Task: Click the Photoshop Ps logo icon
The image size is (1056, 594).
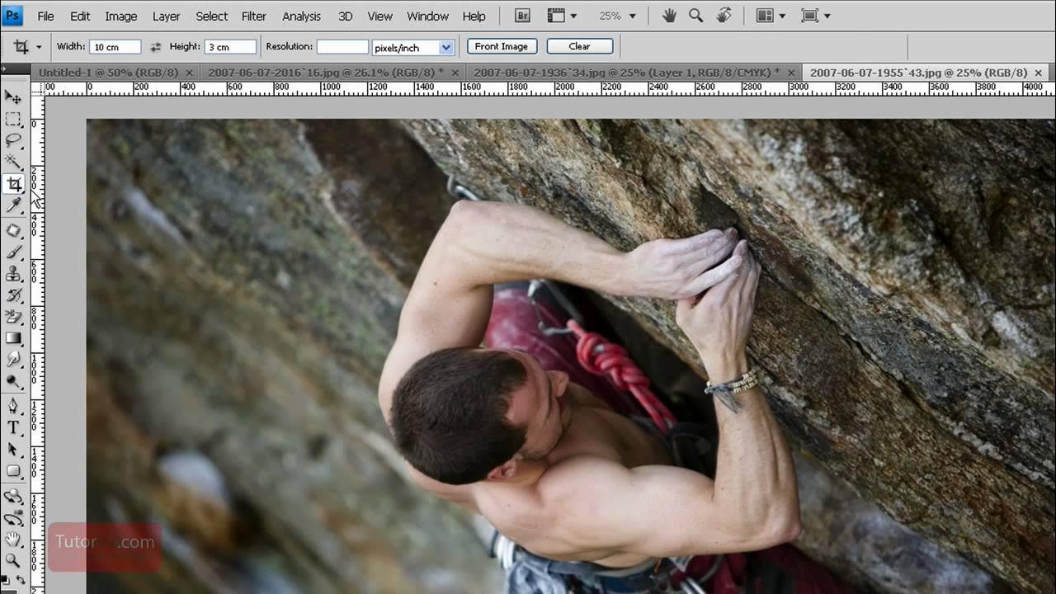Action: (x=13, y=15)
